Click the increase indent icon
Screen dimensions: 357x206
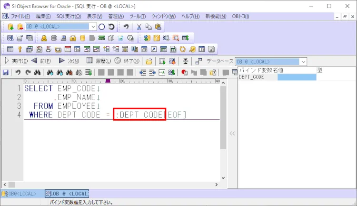click(143, 72)
